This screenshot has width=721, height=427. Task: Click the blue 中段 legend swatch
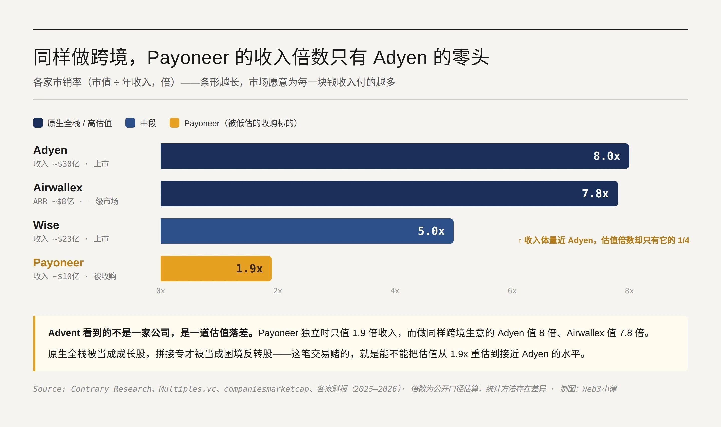[x=130, y=123]
